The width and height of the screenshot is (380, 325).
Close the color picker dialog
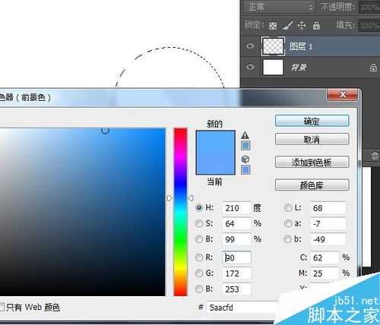coord(343,95)
